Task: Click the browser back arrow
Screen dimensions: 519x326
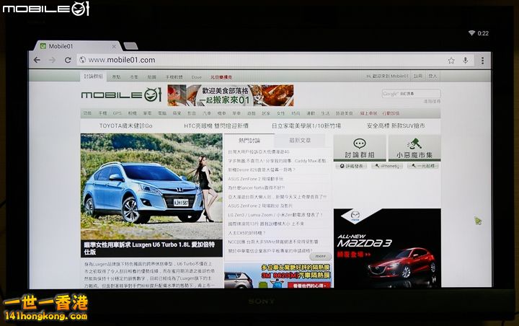Action: 37,60
